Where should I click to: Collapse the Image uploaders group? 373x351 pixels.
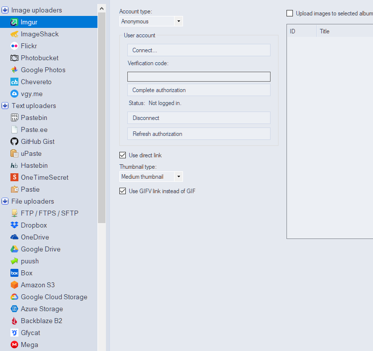[x=5, y=10]
